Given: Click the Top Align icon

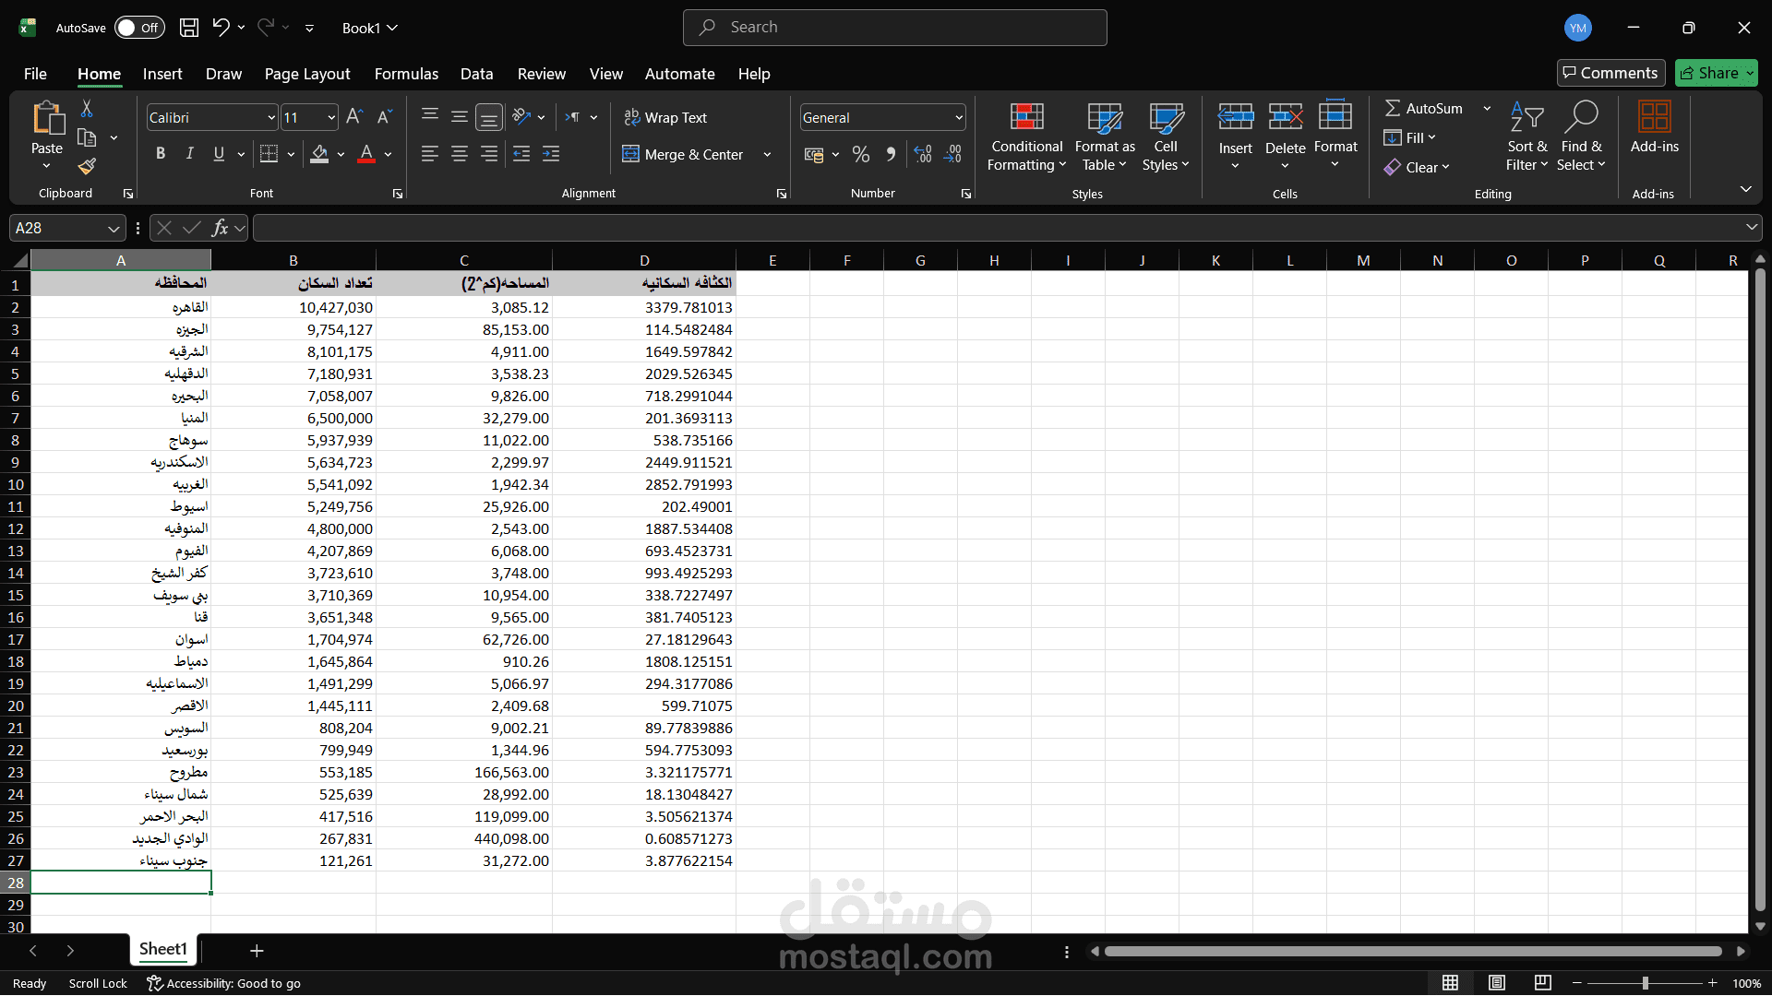Looking at the screenshot, I should [x=430, y=117].
